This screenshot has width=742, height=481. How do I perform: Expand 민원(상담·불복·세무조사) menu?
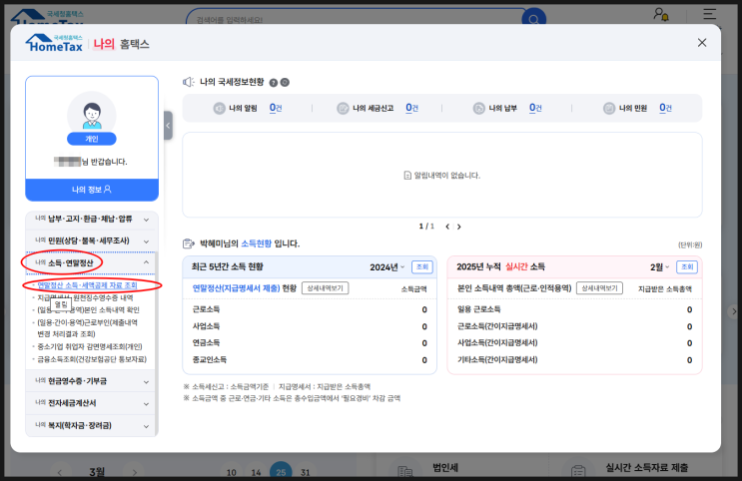point(91,240)
